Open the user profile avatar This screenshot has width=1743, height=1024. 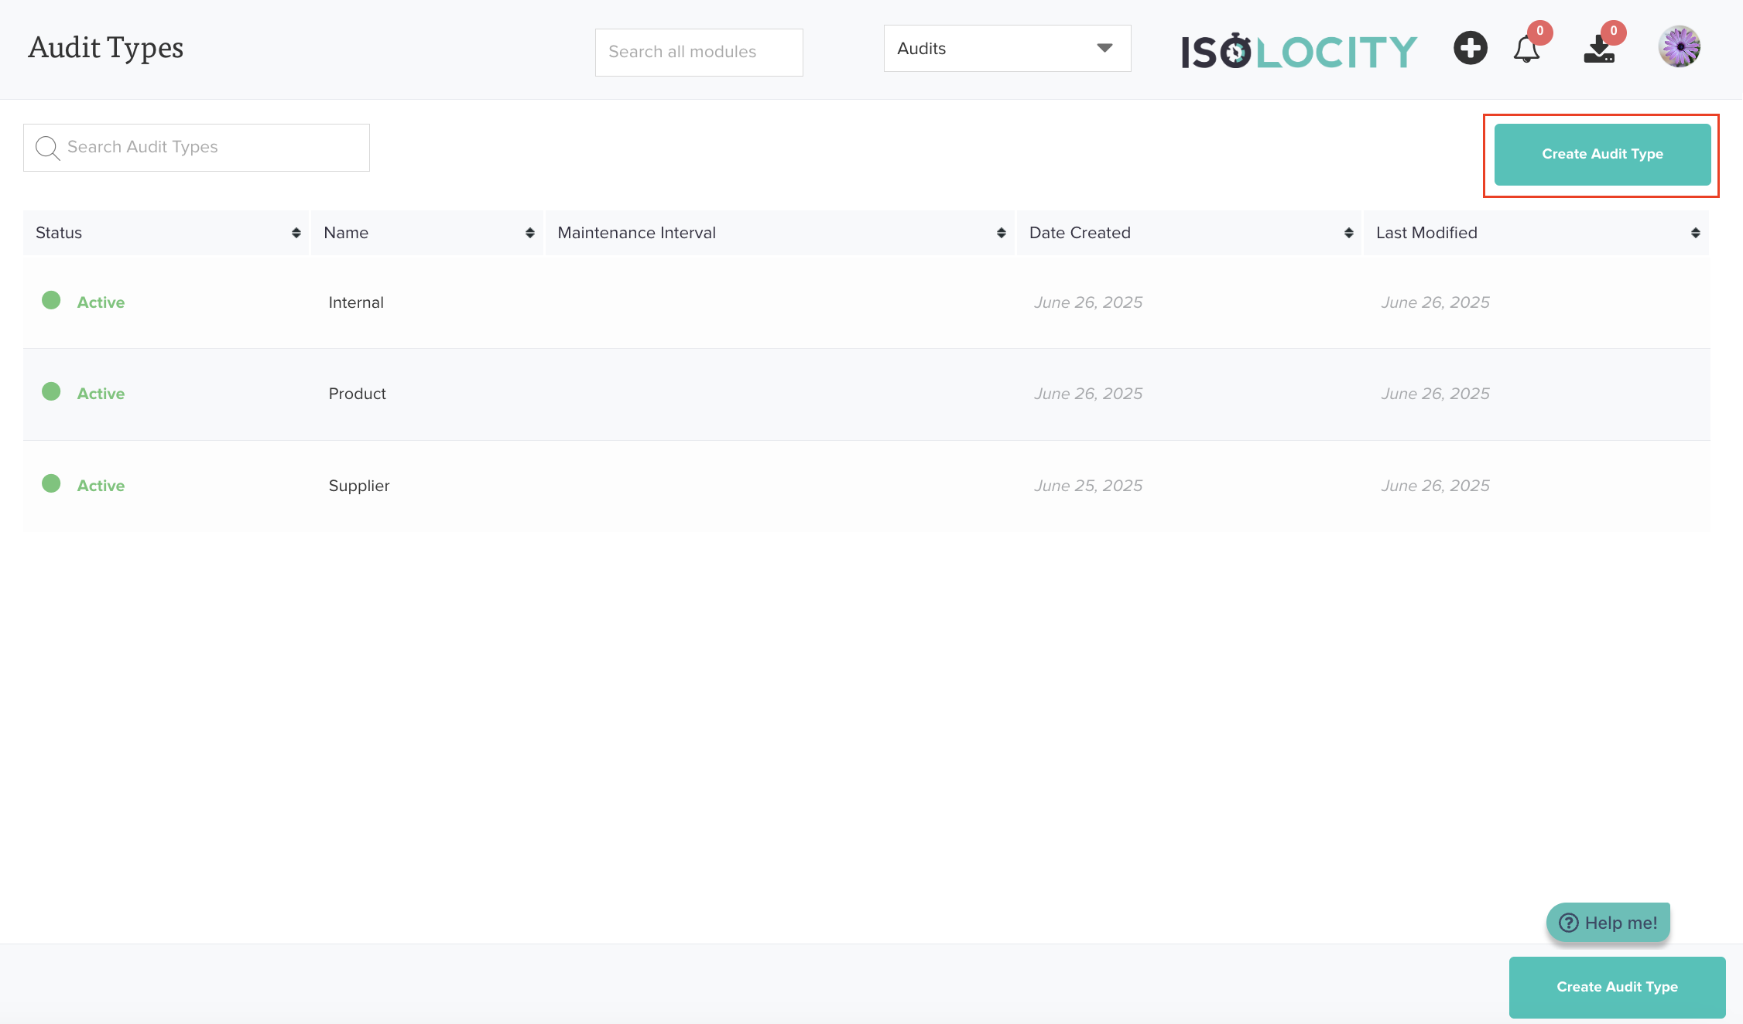(x=1679, y=47)
